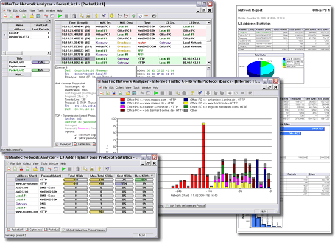This screenshot has height=243, width=335.
Task: Click red legend swatch for www.maatec.com HTTP
Action: [122, 100]
